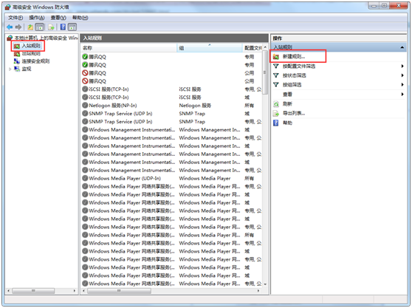412x308 pixels.
Task: Select 连接安全规则 in the left tree
Action: 35,61
